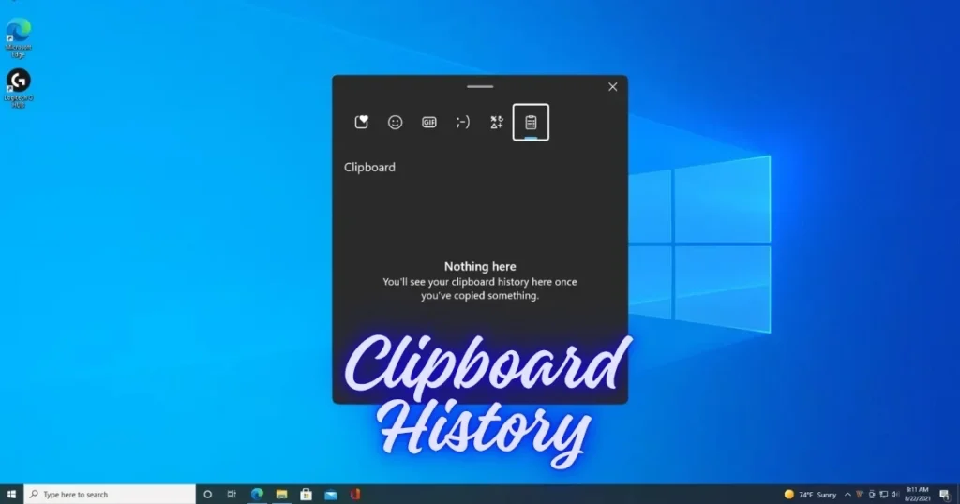Click the 'Nothing here' message
This screenshot has height=504, width=960.
(x=480, y=267)
